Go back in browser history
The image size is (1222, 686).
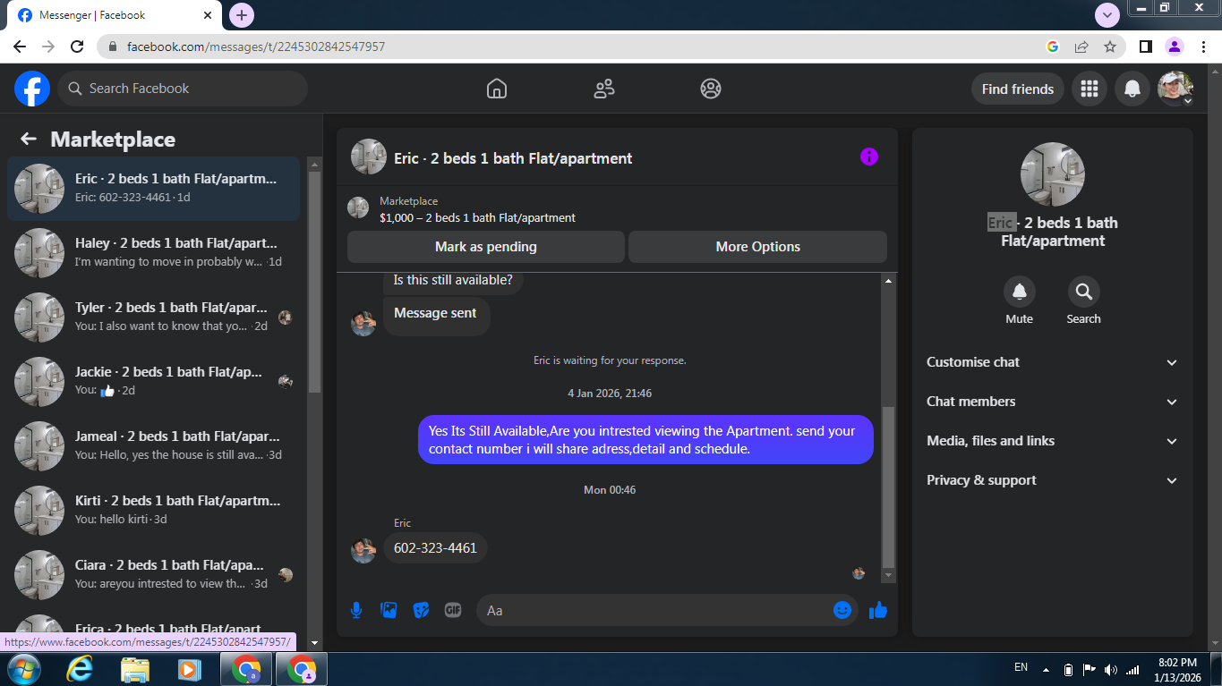(x=20, y=47)
